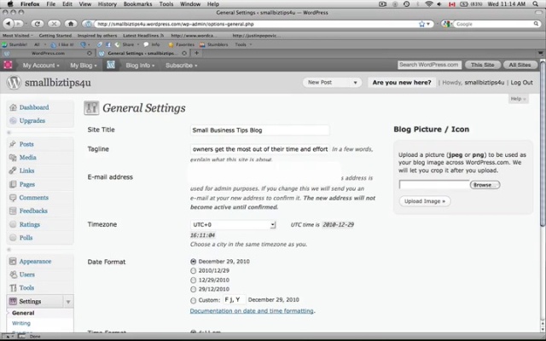This screenshot has height=341, width=546.
Task: Open the Getting Started bookmark
Action: tap(55, 36)
